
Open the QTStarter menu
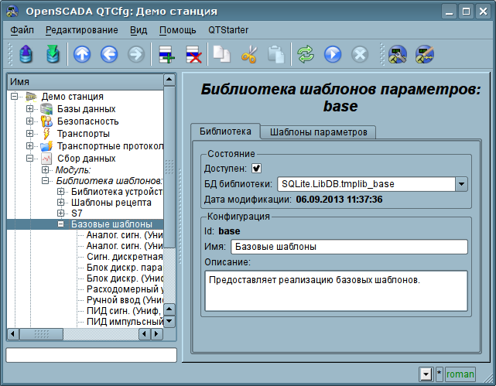[x=228, y=30]
